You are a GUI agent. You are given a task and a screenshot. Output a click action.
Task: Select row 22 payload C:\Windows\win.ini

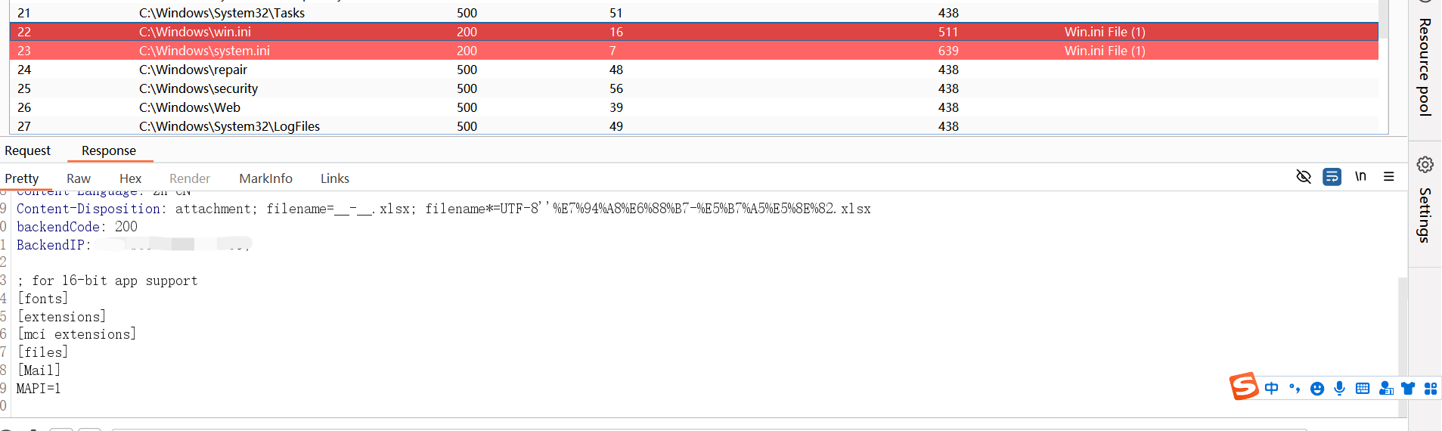point(195,32)
